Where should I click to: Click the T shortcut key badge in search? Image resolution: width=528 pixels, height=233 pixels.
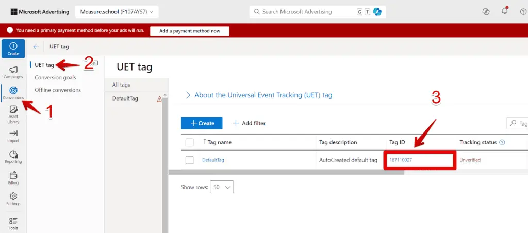(367, 12)
